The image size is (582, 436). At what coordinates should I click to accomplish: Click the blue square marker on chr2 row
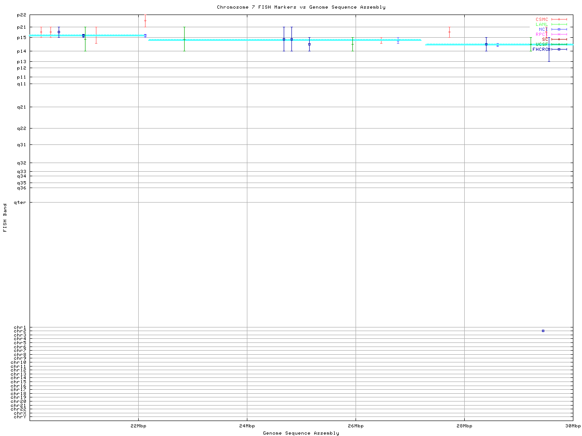pos(543,331)
